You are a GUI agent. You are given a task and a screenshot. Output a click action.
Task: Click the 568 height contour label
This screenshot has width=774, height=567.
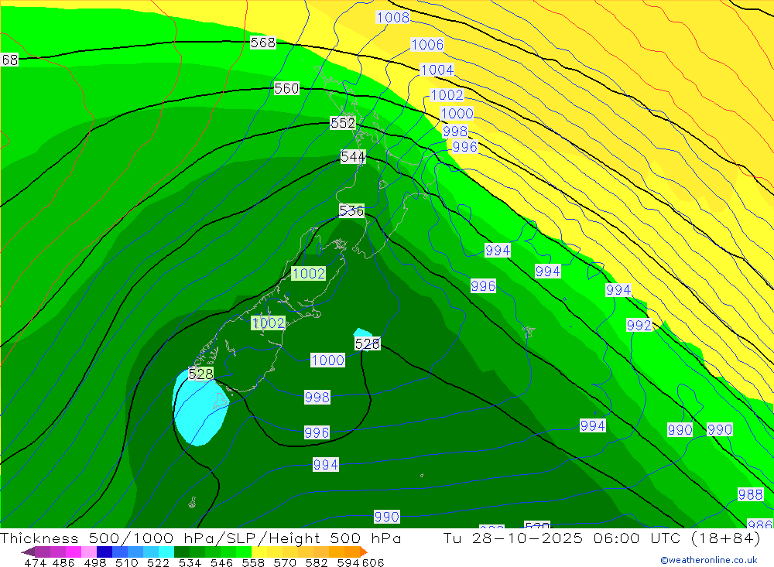click(262, 43)
